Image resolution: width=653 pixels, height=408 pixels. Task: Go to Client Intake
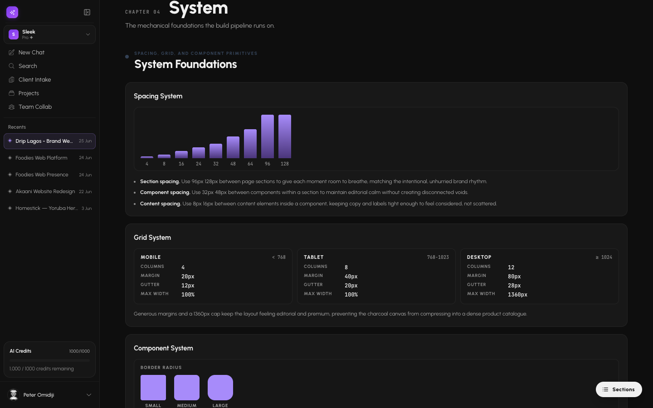click(49, 80)
